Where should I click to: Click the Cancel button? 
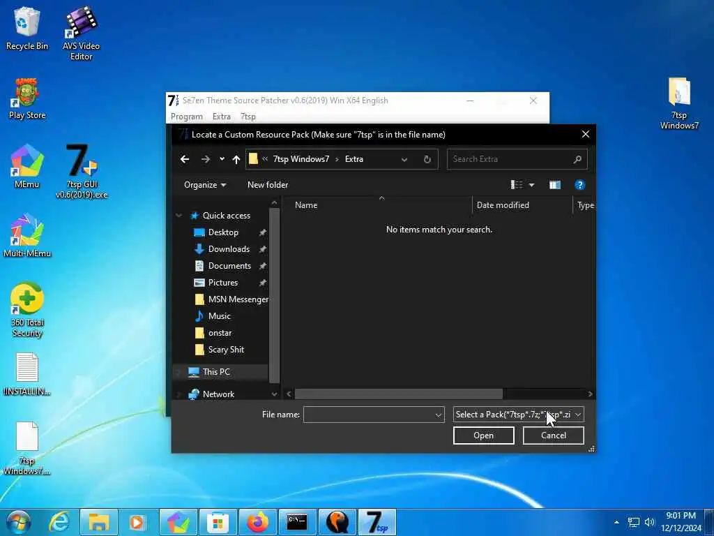[553, 435]
